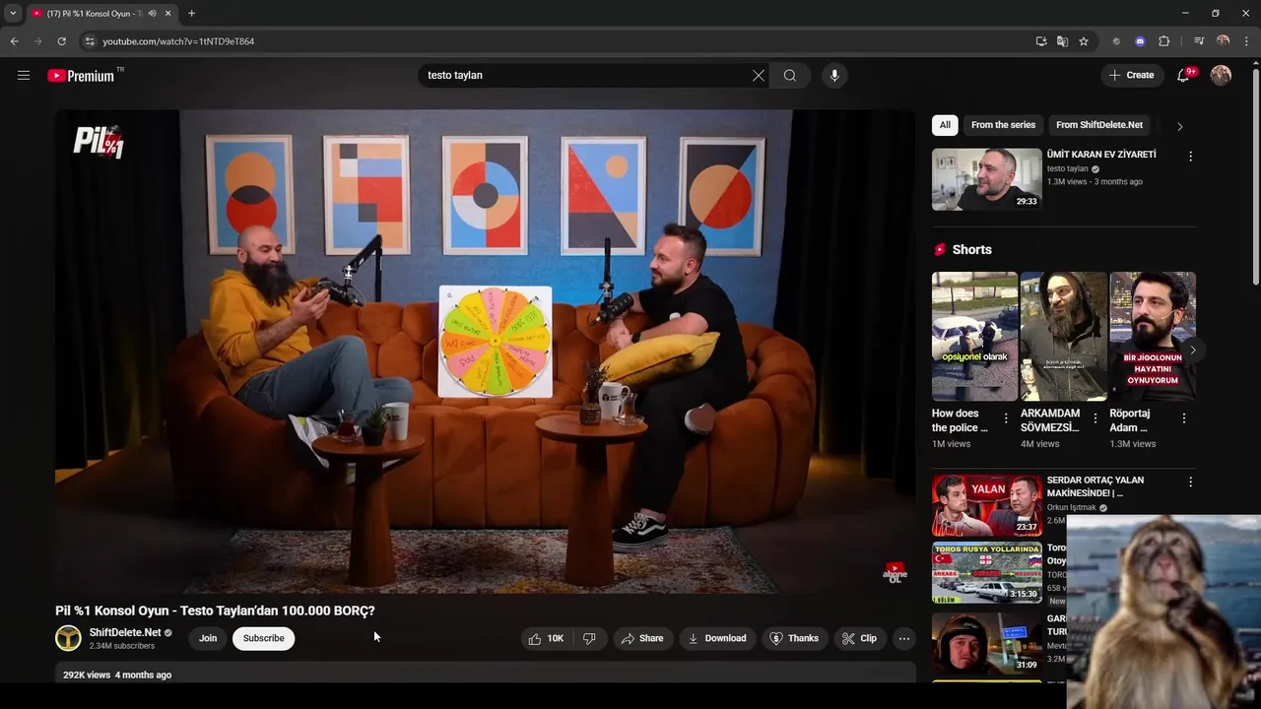
Task: Open the Shorts section header
Action: click(x=962, y=249)
